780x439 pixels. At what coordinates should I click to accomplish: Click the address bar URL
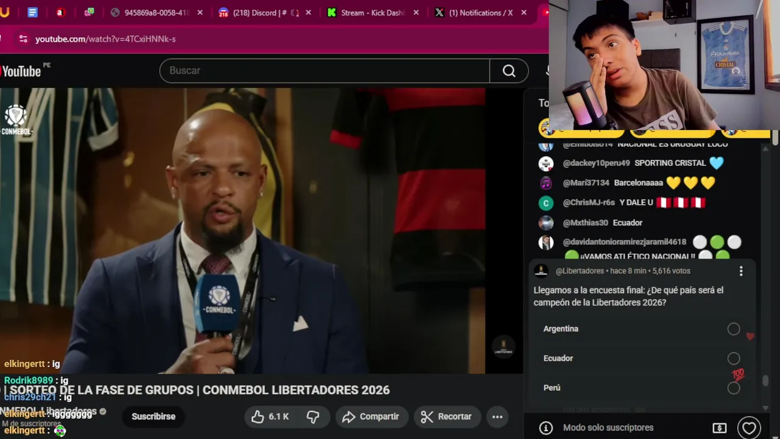pos(105,39)
